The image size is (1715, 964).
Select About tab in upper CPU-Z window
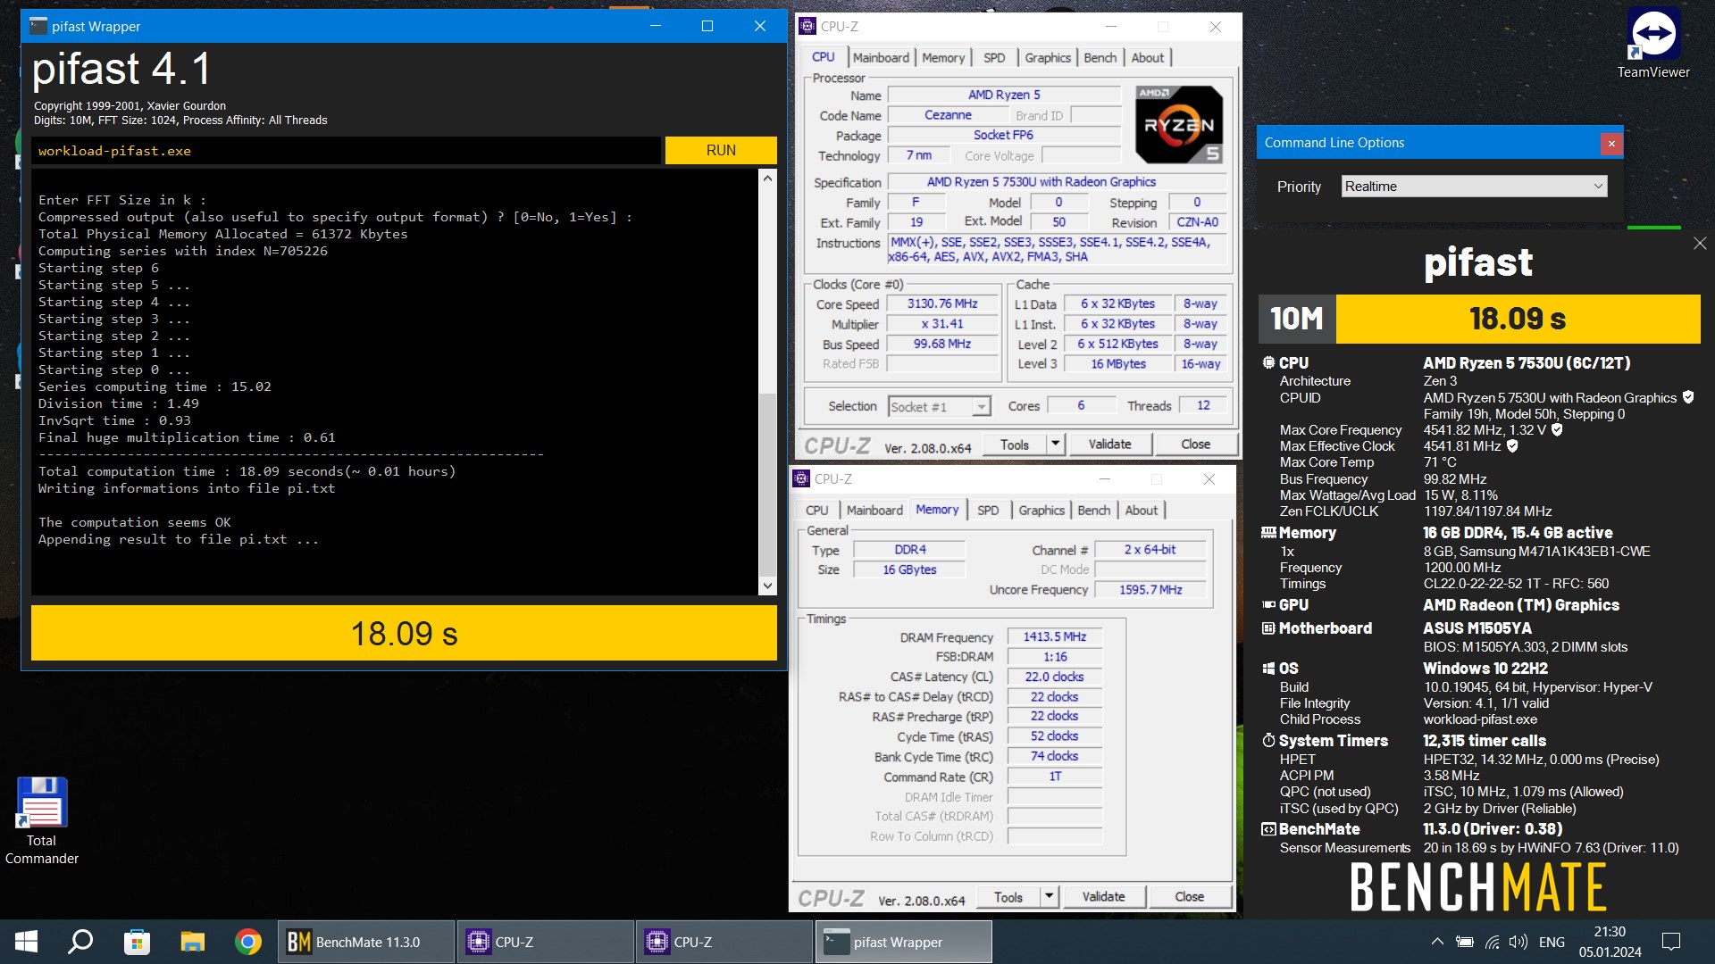(1148, 57)
